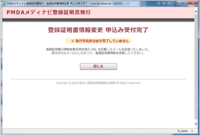This screenshot has width=200, height=136.
Task: Click the scrollbar down arrow
Action: click(196, 124)
